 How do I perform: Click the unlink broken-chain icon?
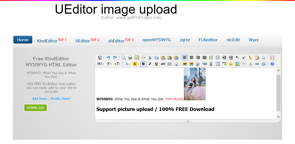point(263,64)
